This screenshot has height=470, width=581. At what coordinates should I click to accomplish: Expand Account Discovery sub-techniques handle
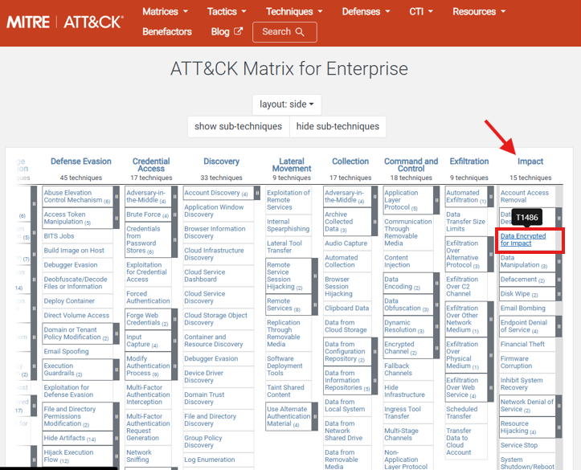[256, 193]
